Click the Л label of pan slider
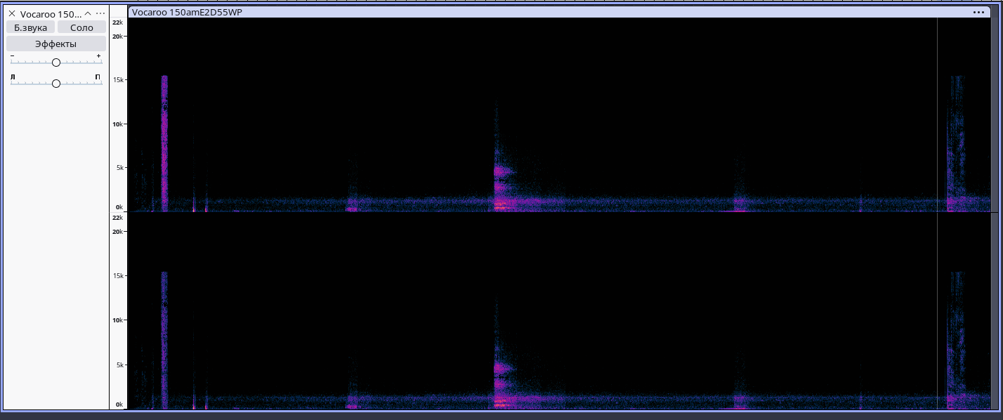Screen dimensions: 1003x420 point(13,77)
